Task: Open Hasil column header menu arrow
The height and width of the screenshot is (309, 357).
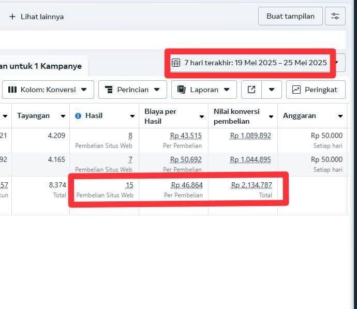Action: (x=132, y=116)
